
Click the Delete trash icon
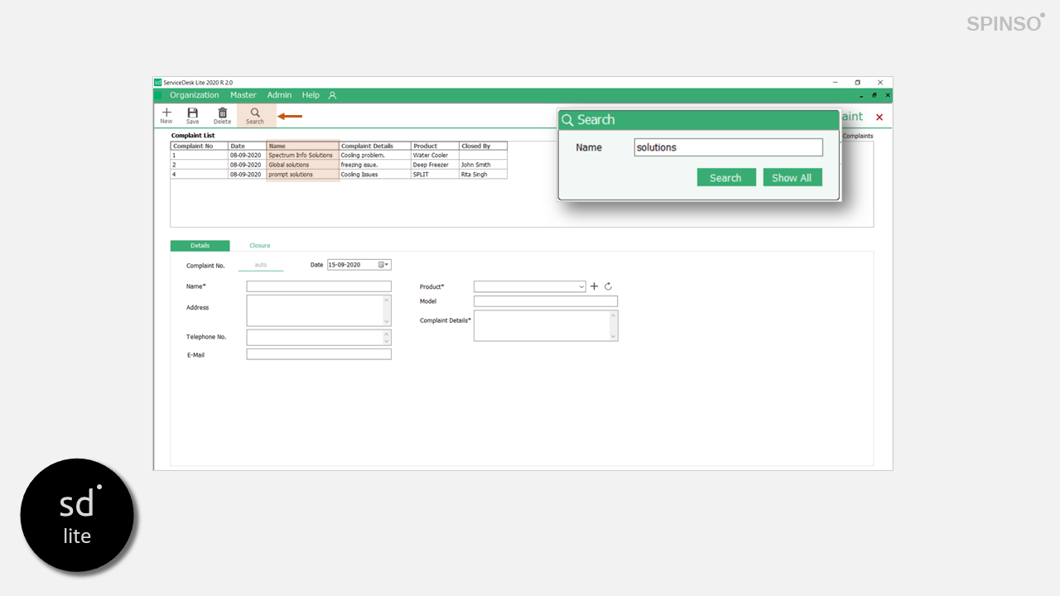pos(222,115)
